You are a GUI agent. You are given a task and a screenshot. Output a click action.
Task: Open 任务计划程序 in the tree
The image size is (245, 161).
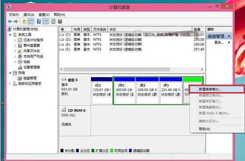[x=33, y=40]
